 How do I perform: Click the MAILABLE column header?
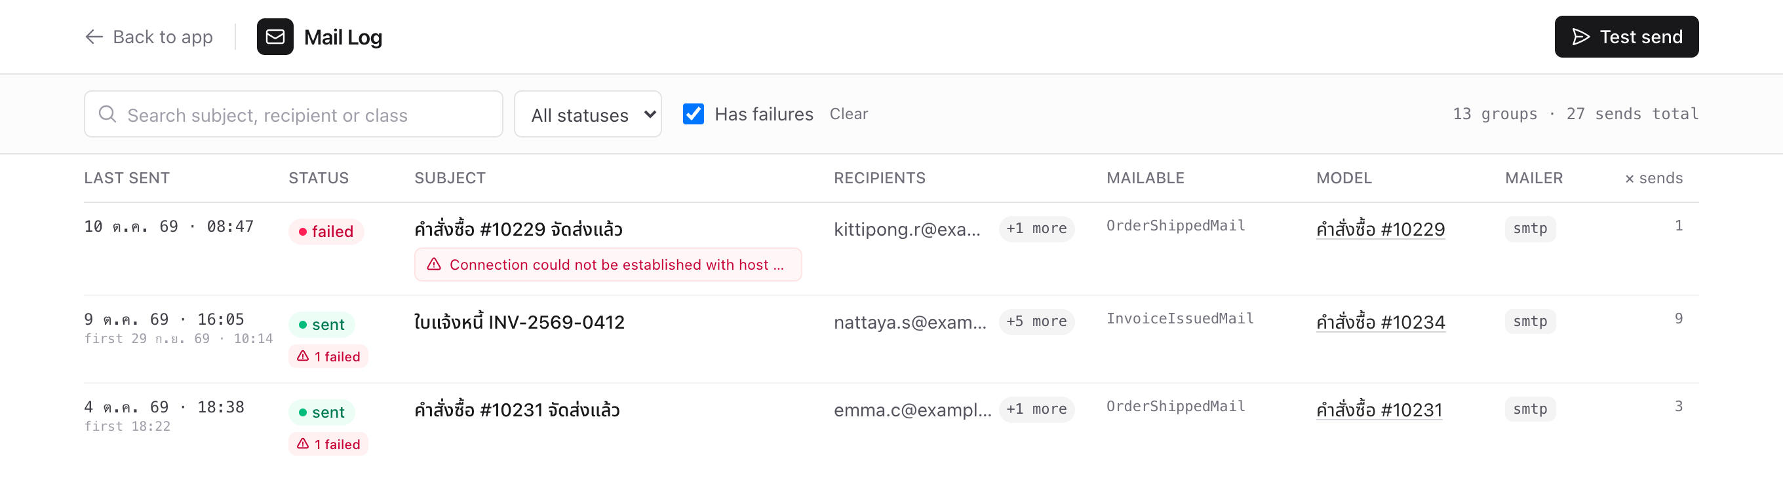(1146, 177)
